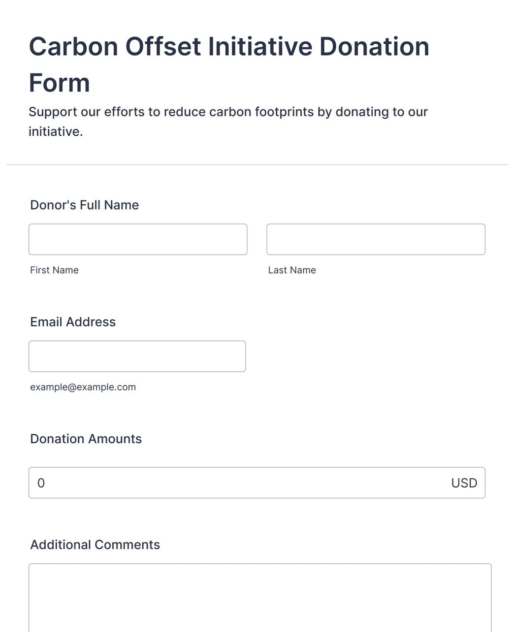Select the Email Address input field
The height and width of the screenshot is (632, 514).
pos(137,356)
